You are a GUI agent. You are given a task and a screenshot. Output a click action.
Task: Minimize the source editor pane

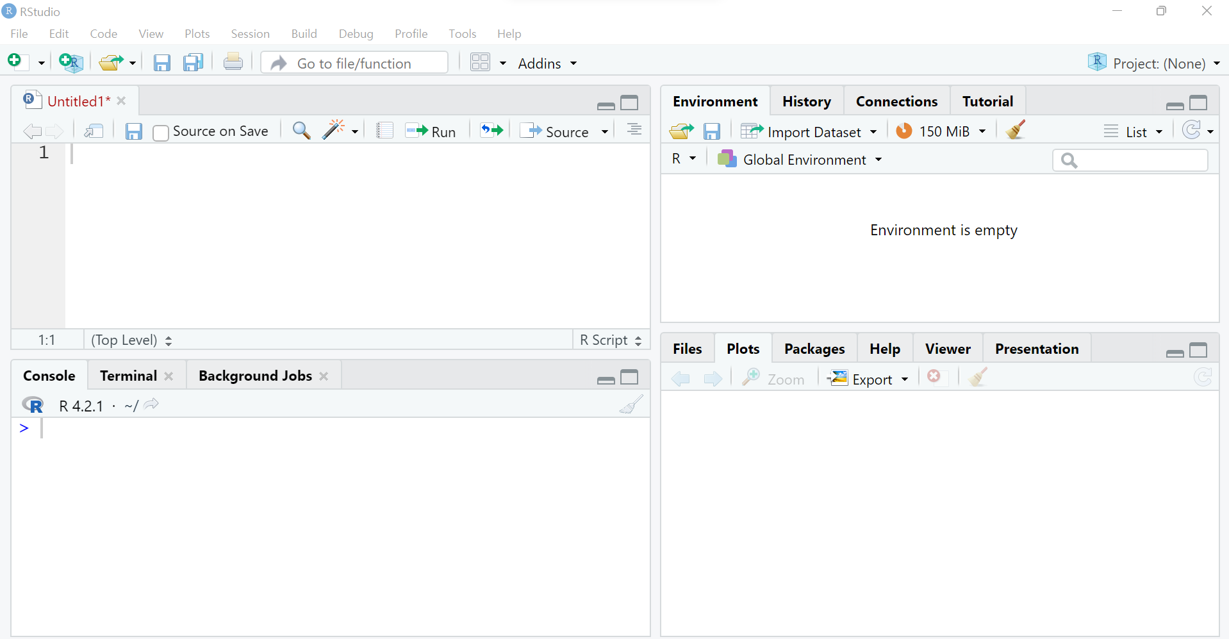pos(606,106)
